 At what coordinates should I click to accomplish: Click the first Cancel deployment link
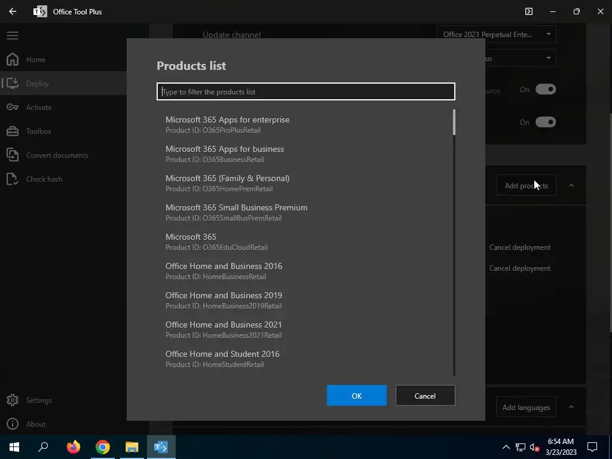(520, 247)
